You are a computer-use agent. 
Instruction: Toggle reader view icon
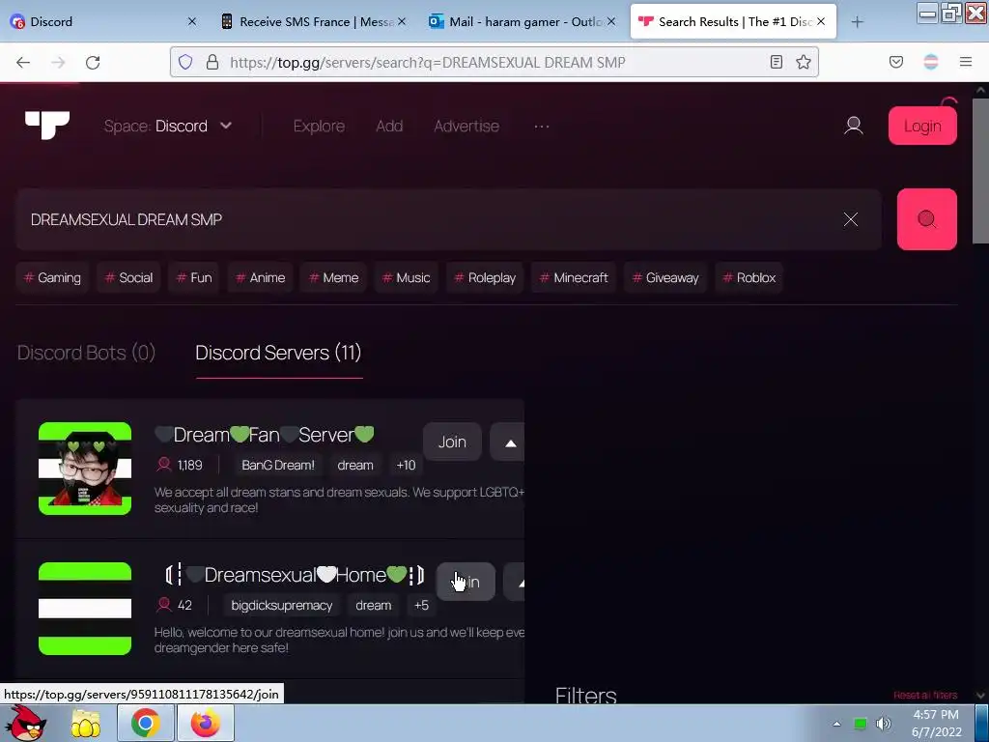click(x=777, y=62)
